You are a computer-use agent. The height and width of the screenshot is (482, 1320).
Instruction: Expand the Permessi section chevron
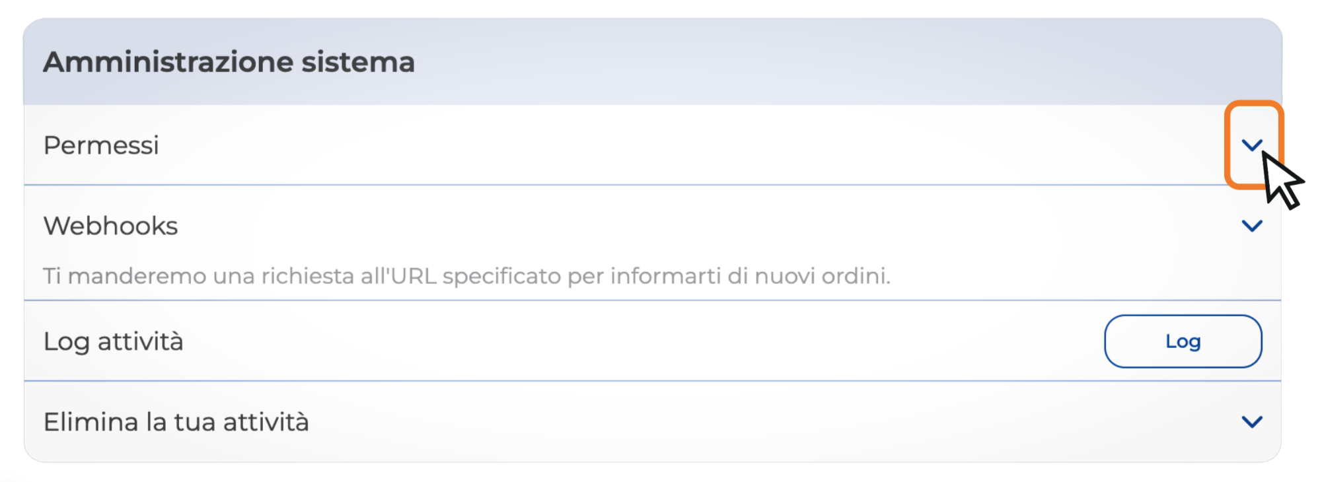click(1251, 145)
